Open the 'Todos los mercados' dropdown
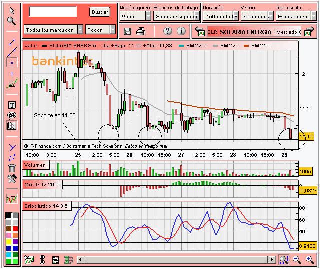Image resolution: width=320 pixels, height=269 pixels. [53, 30]
